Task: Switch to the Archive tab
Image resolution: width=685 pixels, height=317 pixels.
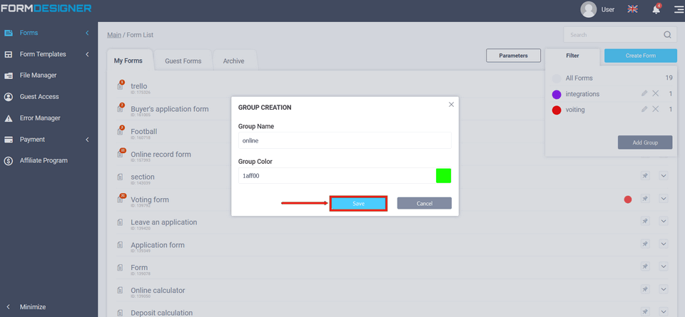Action: 234,61
